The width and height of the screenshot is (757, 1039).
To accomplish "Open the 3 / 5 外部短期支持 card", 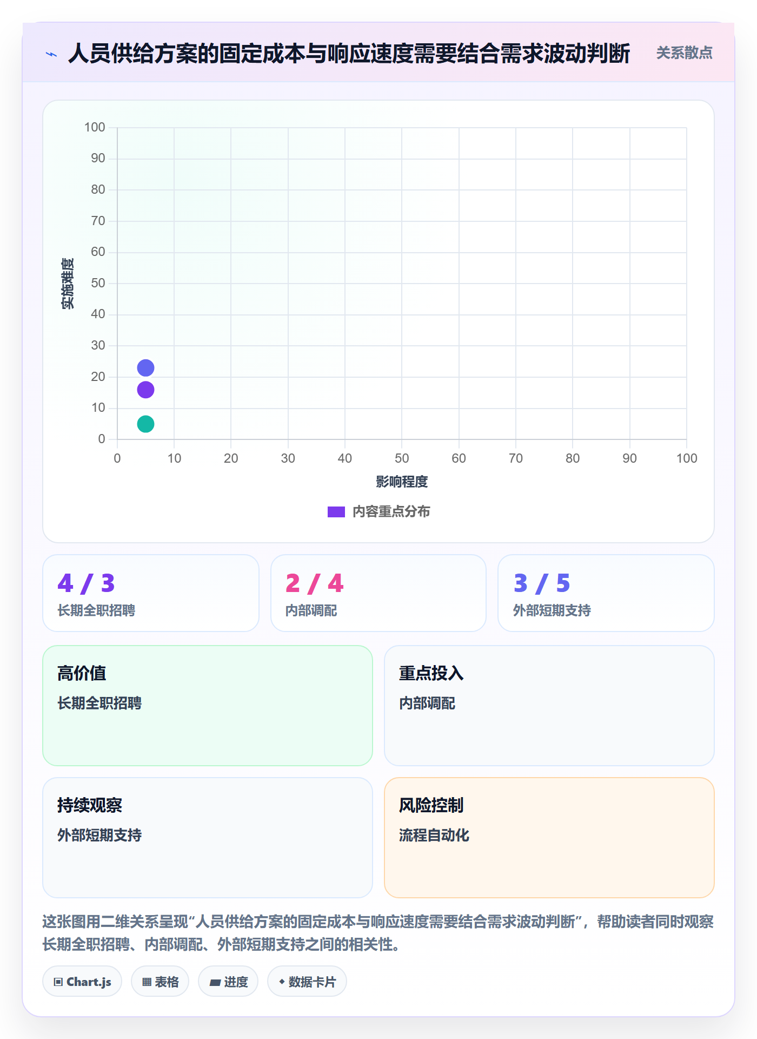I will click(606, 593).
